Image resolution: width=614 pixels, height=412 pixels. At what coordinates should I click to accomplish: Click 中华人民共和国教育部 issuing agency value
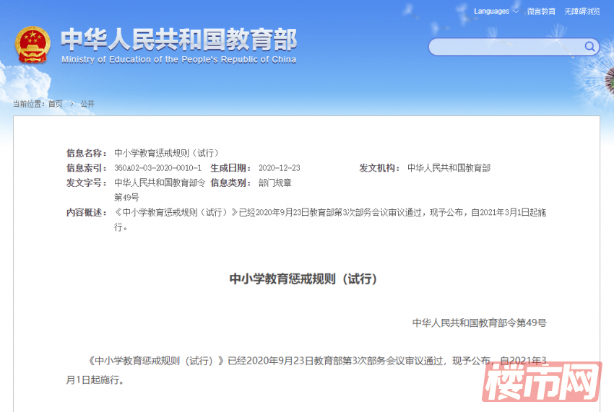click(449, 168)
